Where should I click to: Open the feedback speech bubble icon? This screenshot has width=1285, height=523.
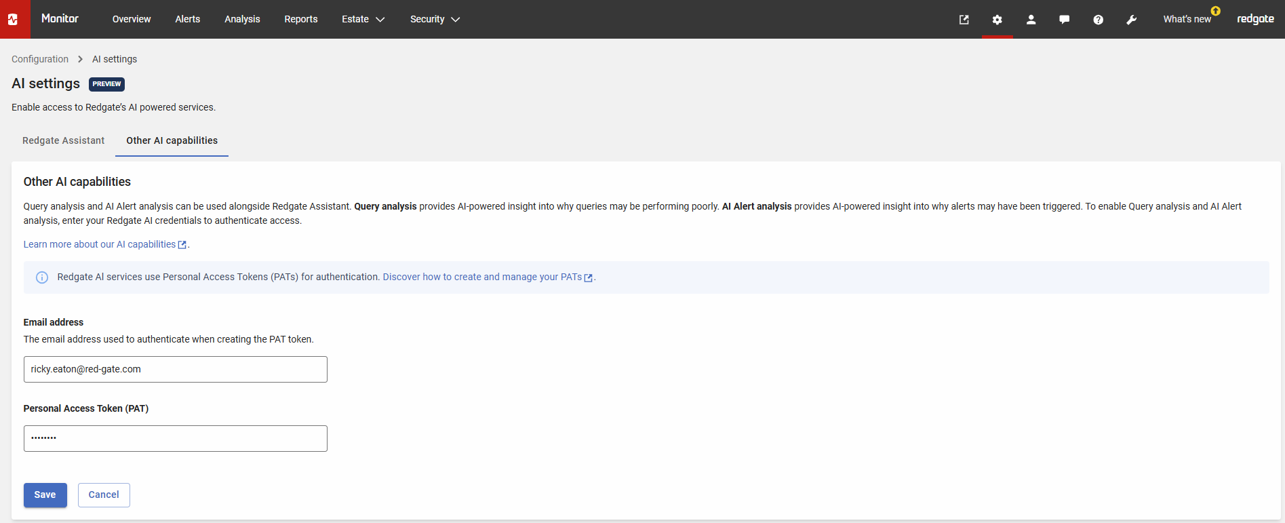(x=1065, y=20)
